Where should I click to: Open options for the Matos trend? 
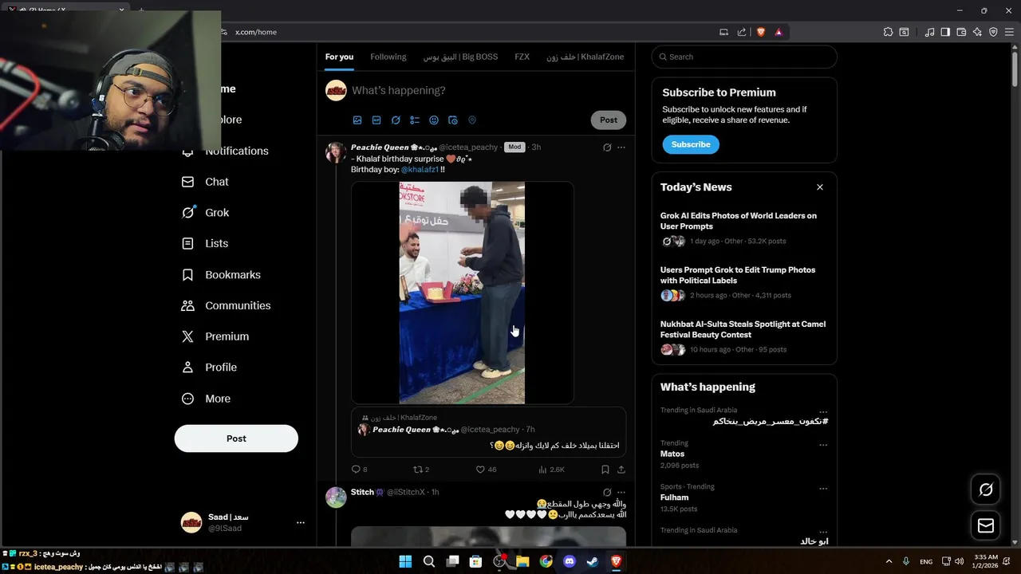(823, 444)
